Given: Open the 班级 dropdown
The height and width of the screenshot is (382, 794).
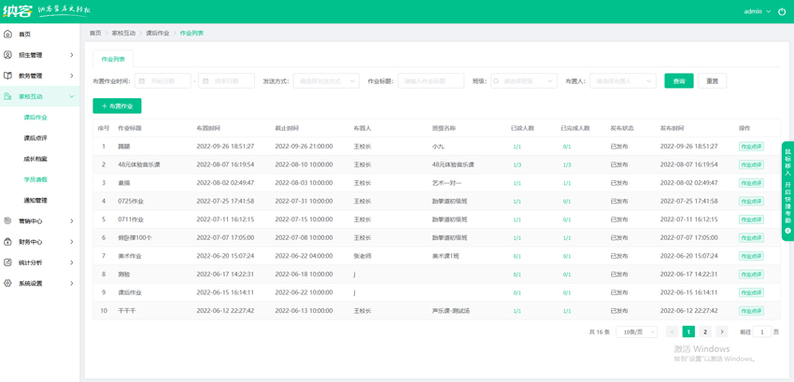Looking at the screenshot, I should 524,81.
